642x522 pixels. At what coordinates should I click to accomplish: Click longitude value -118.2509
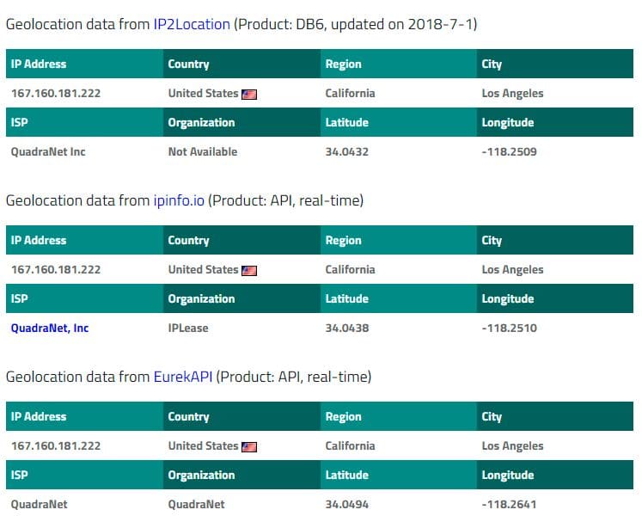coord(509,152)
